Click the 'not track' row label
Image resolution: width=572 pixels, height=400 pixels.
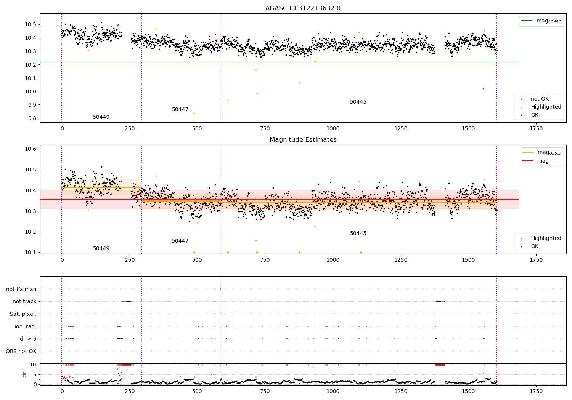(x=24, y=302)
